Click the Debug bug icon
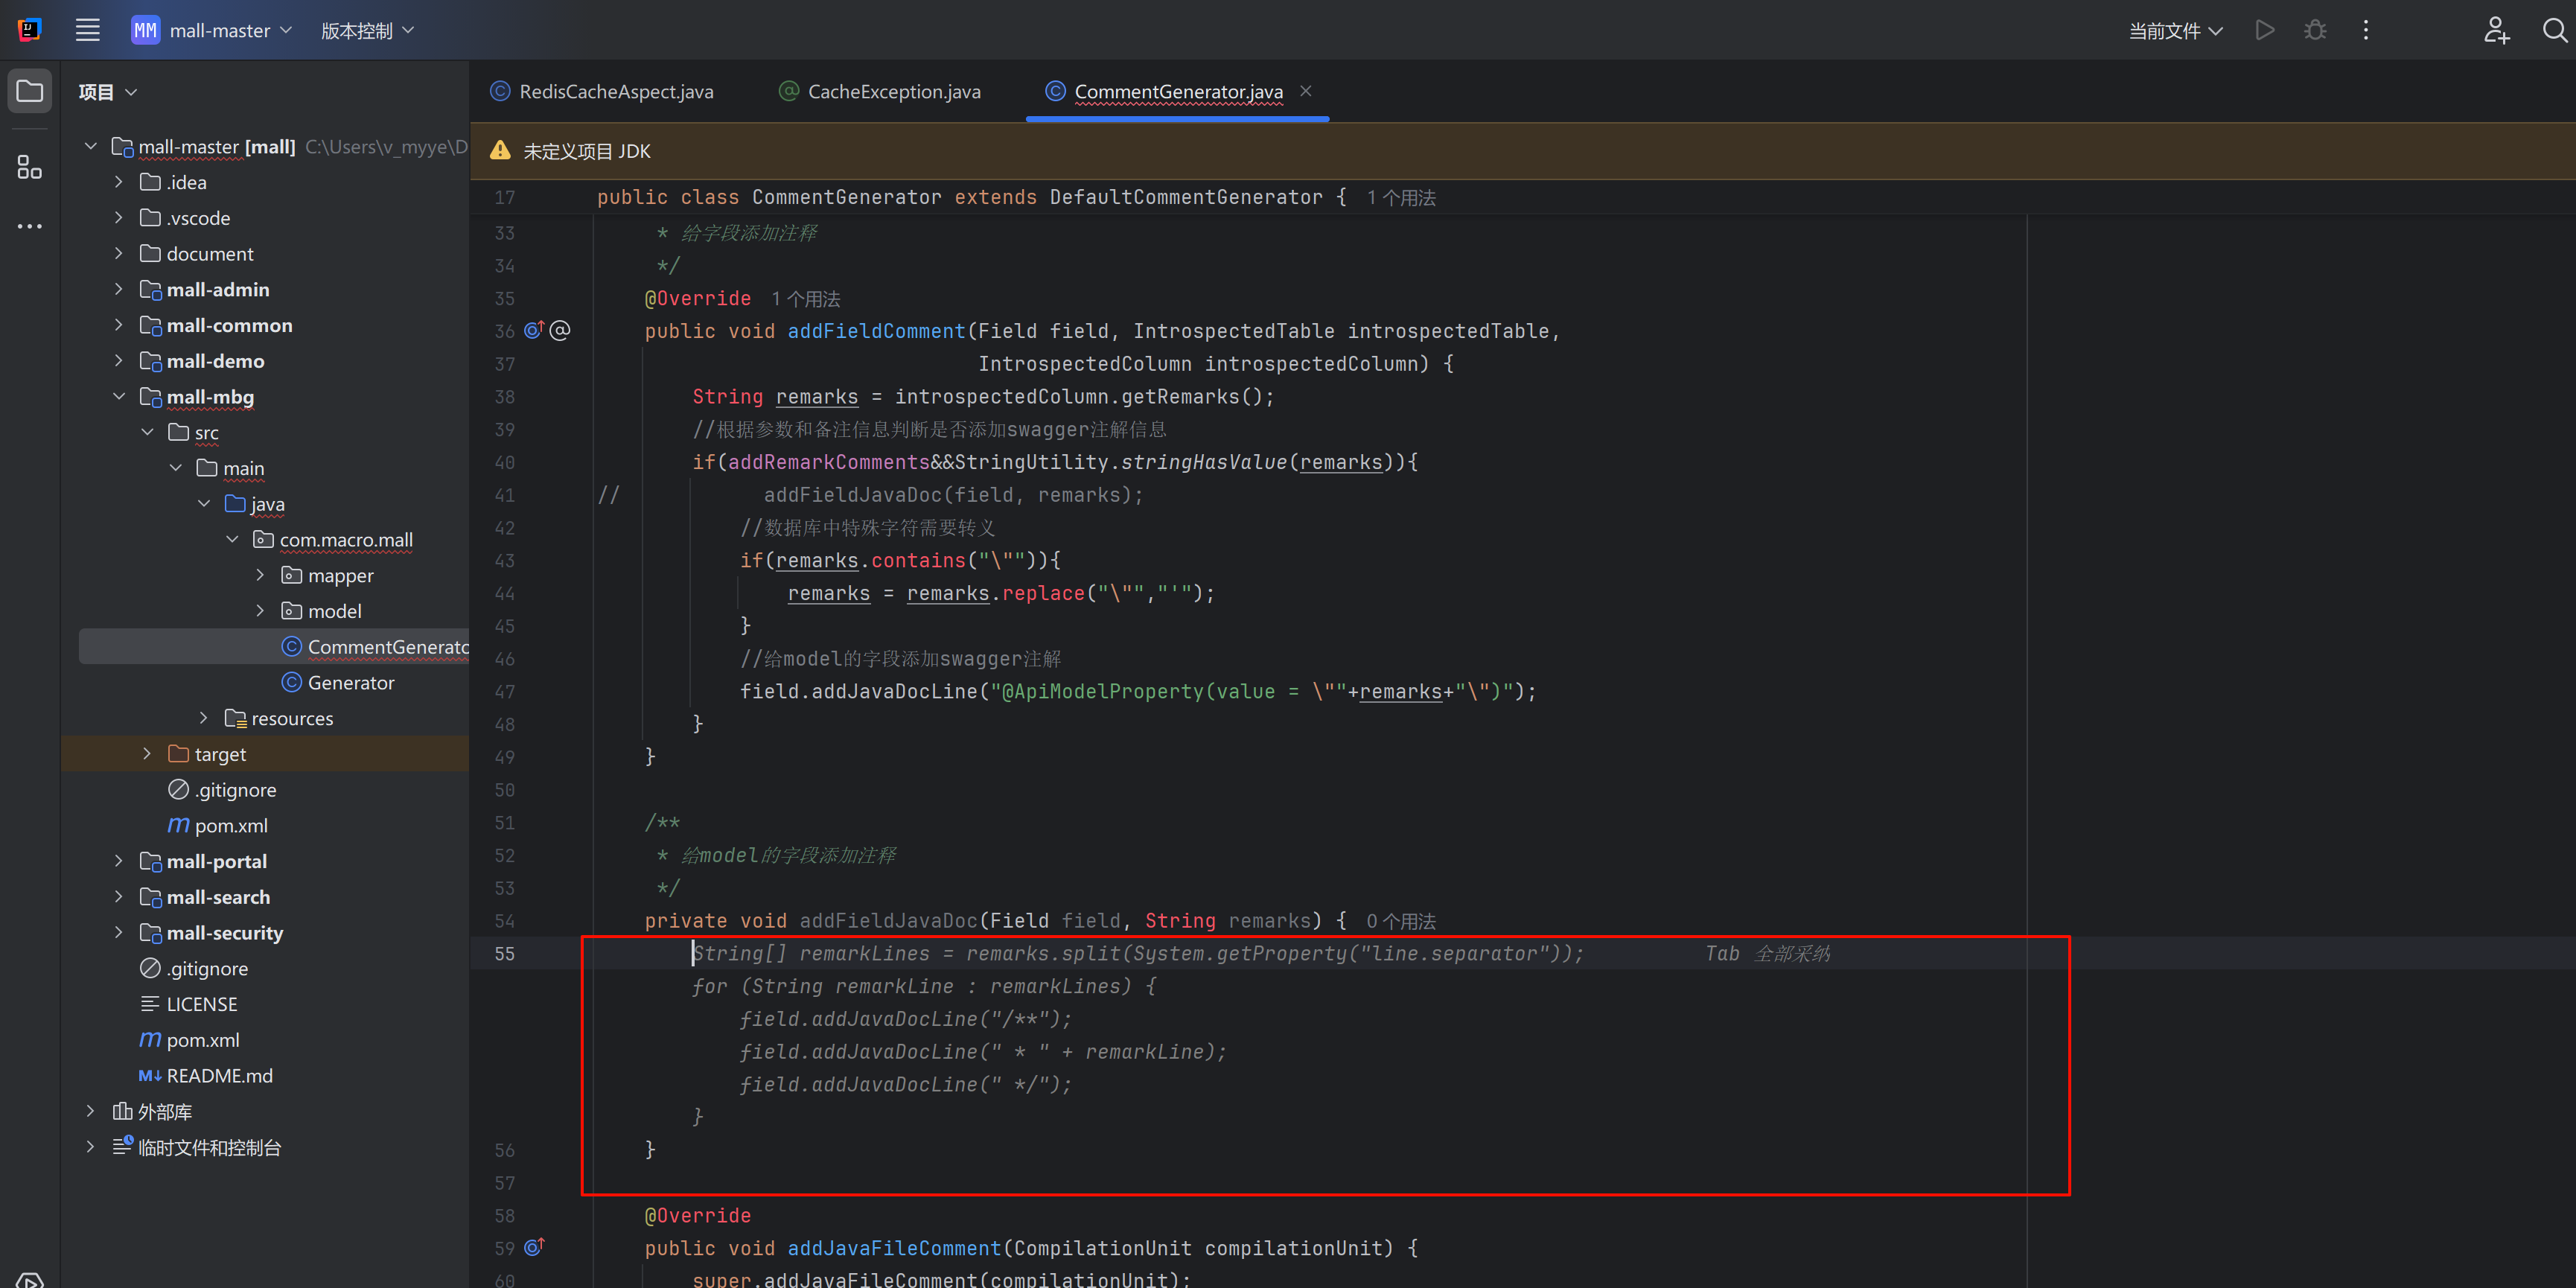The image size is (2576, 1288). pos(2315,30)
